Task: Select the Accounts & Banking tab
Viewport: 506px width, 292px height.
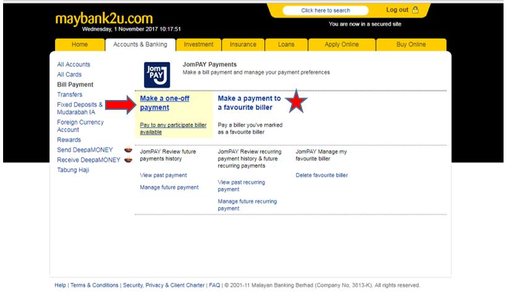Action: [140, 44]
